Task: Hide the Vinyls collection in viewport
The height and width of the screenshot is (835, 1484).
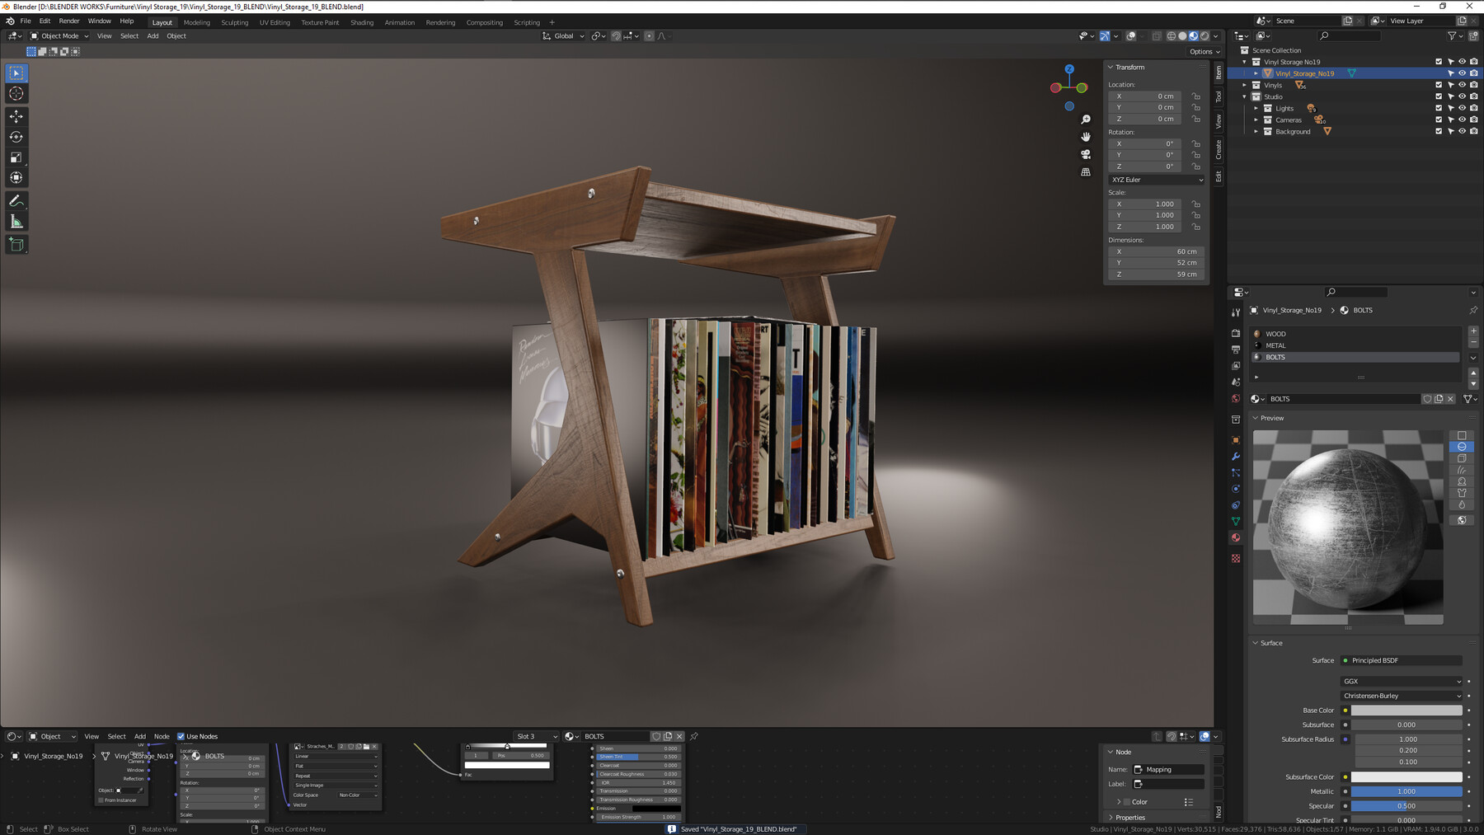Action: click(x=1462, y=85)
